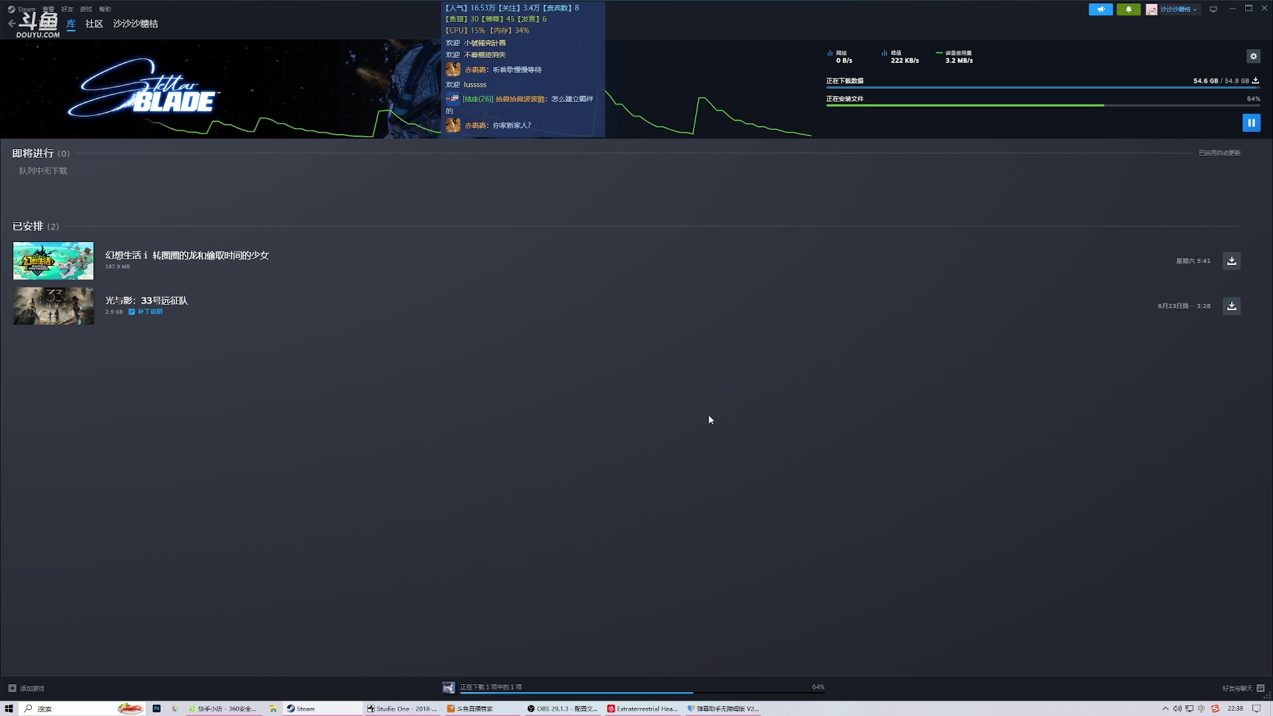
Task: Select 光与影：33号远征队 title text
Action: pyautogui.click(x=147, y=300)
